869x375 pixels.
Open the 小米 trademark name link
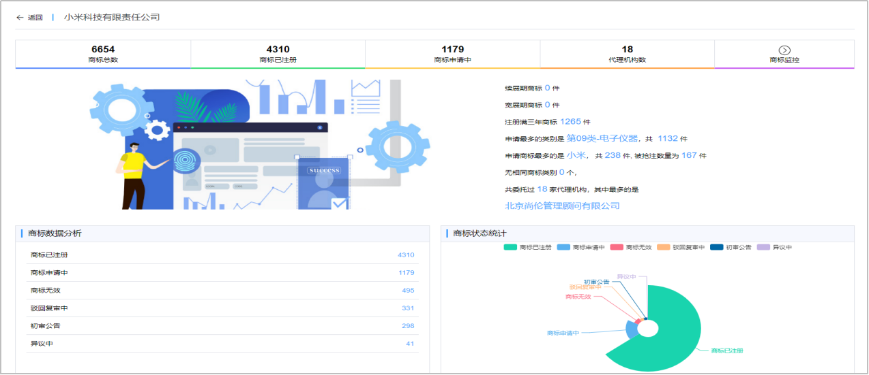click(576, 155)
